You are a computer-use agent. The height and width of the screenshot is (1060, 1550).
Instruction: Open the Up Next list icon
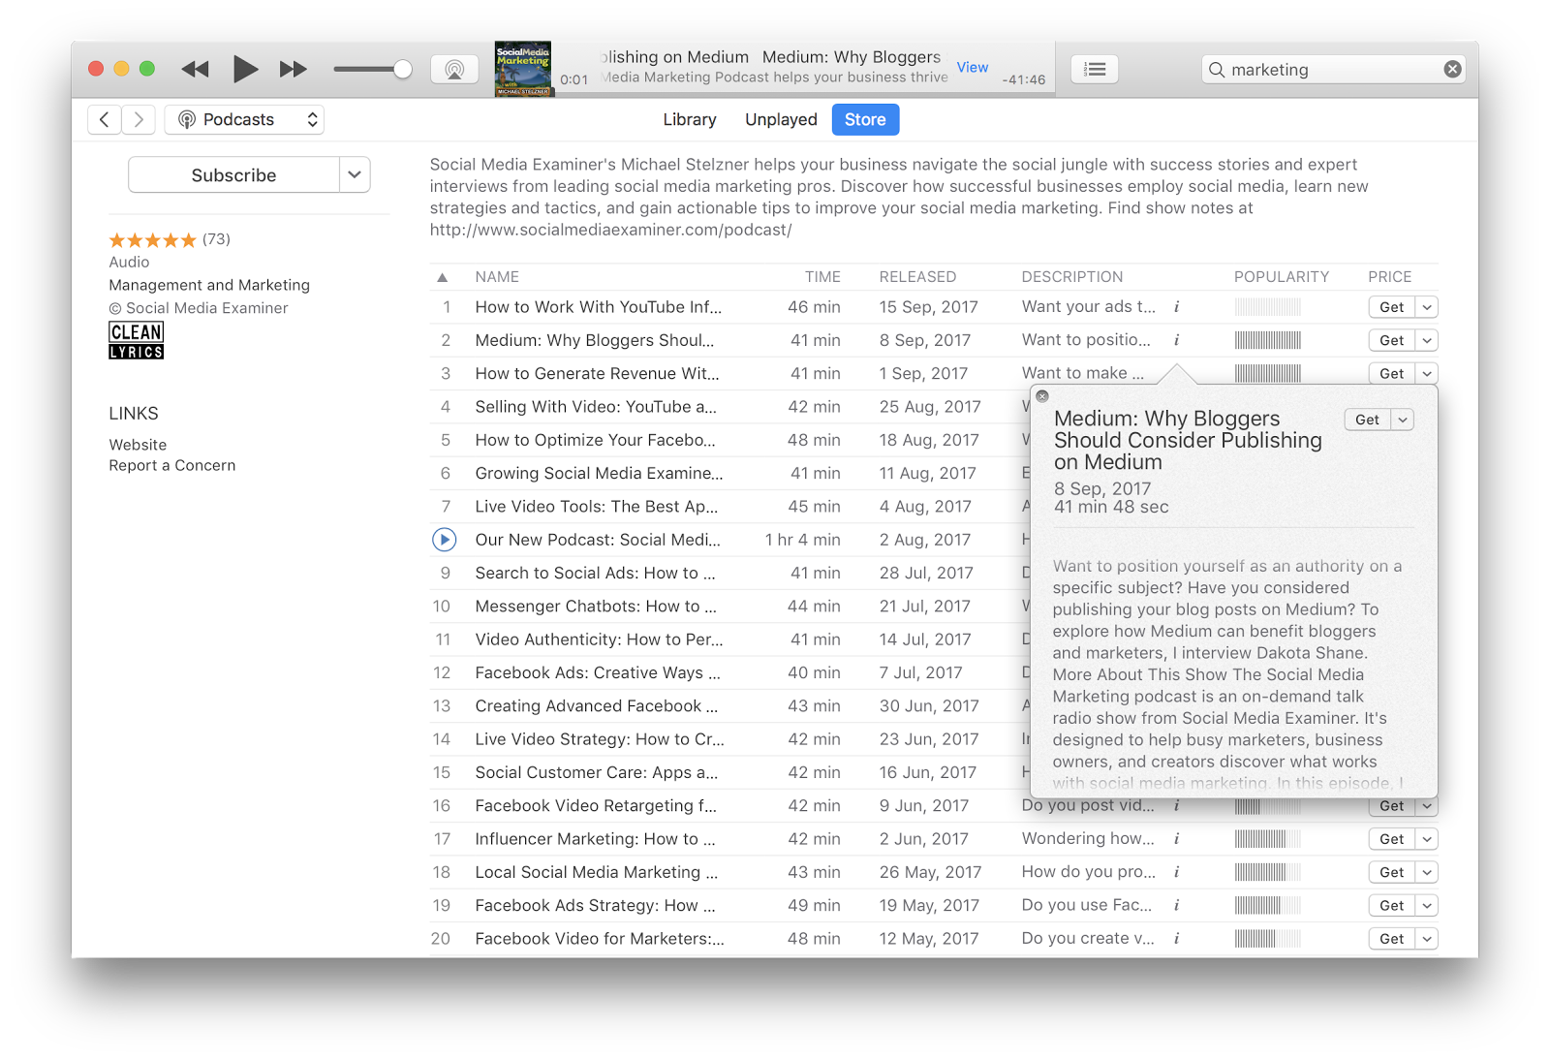(1095, 69)
